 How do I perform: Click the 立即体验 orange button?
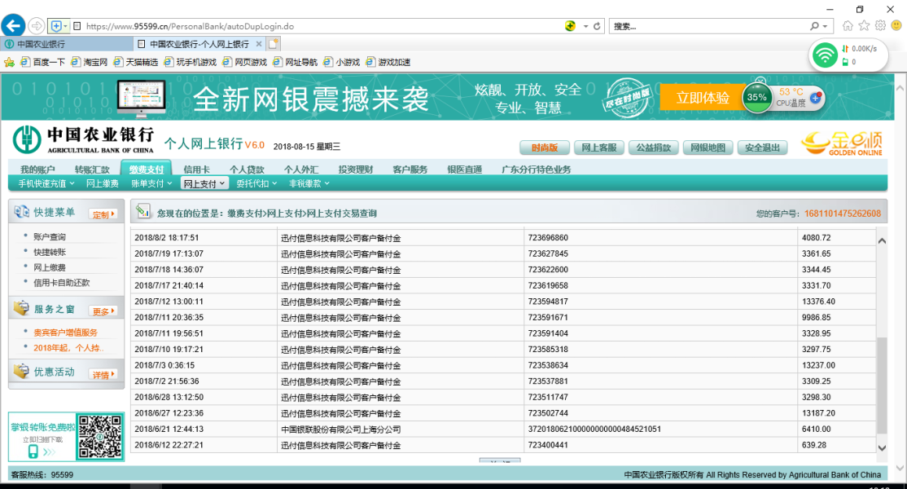[703, 98]
